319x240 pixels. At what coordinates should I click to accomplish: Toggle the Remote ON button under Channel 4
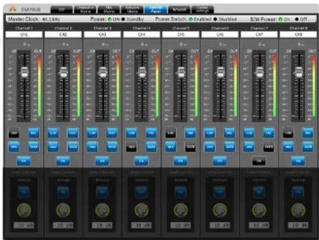point(141,192)
